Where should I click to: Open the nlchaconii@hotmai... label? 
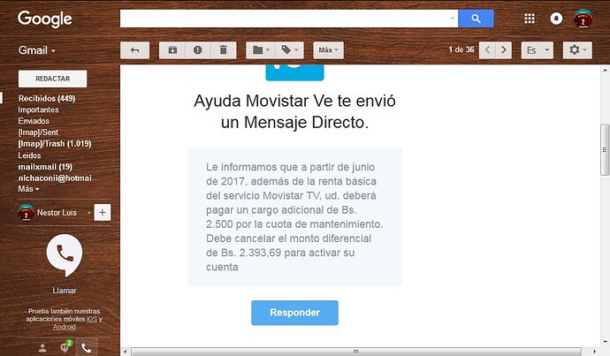[58, 178]
